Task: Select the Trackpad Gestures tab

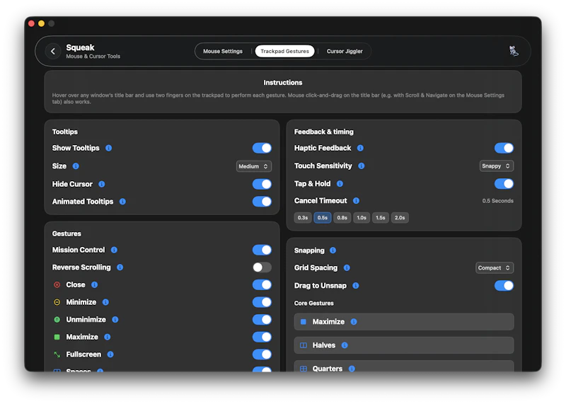Action: (285, 51)
